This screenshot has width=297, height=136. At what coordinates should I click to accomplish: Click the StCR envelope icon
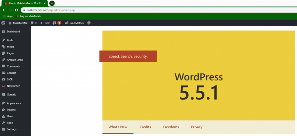pyautogui.click(x=3, y=79)
